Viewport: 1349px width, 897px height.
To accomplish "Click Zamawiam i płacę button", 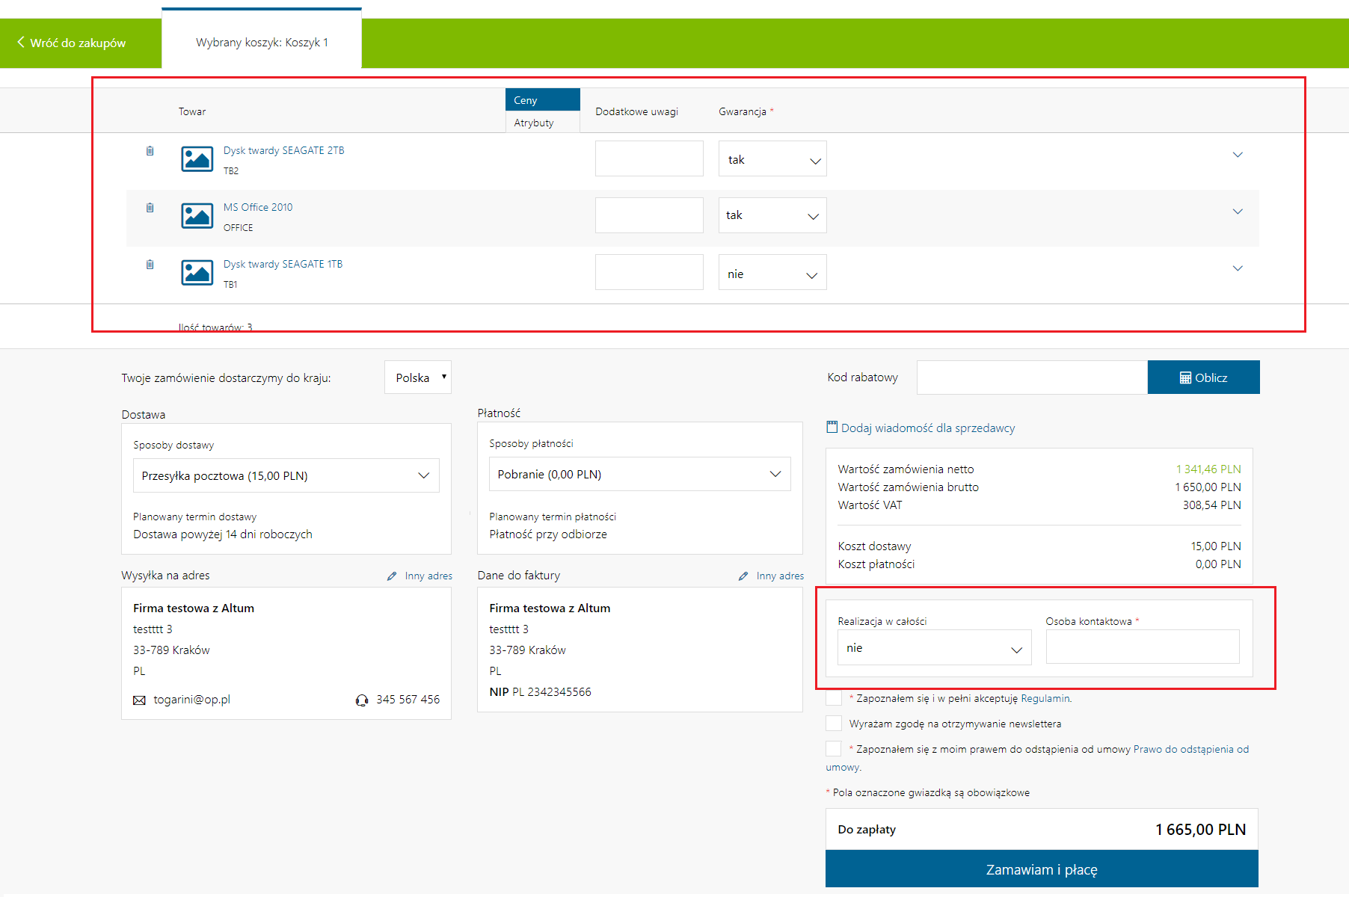I will coord(1042,869).
